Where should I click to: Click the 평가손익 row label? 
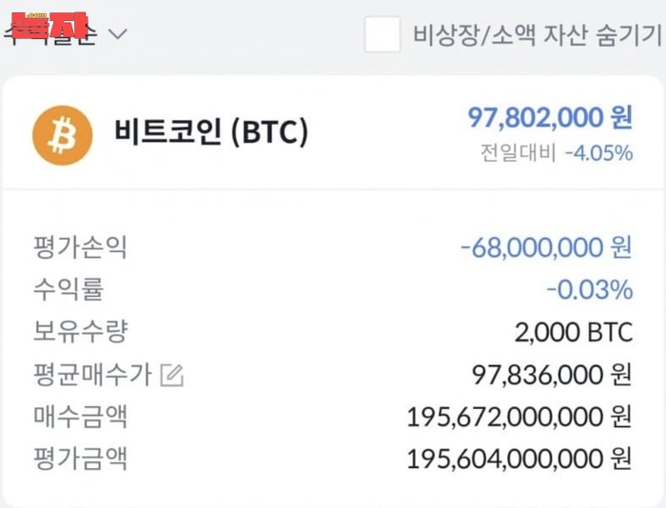pos(80,247)
